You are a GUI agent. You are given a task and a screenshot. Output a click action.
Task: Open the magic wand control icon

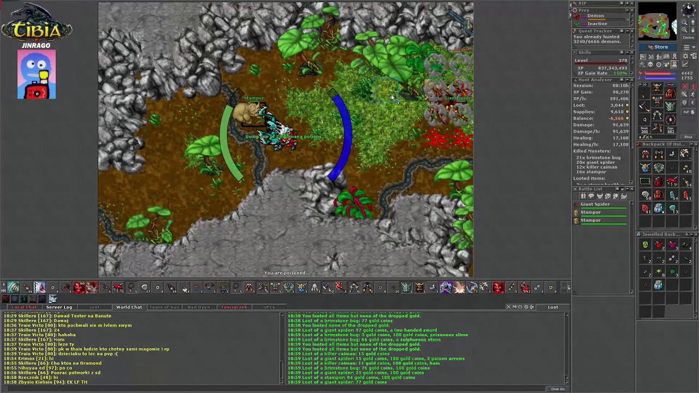point(642,64)
